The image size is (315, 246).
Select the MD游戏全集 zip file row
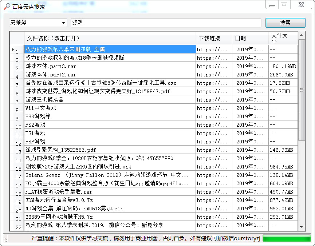pyautogui.click(x=110, y=208)
